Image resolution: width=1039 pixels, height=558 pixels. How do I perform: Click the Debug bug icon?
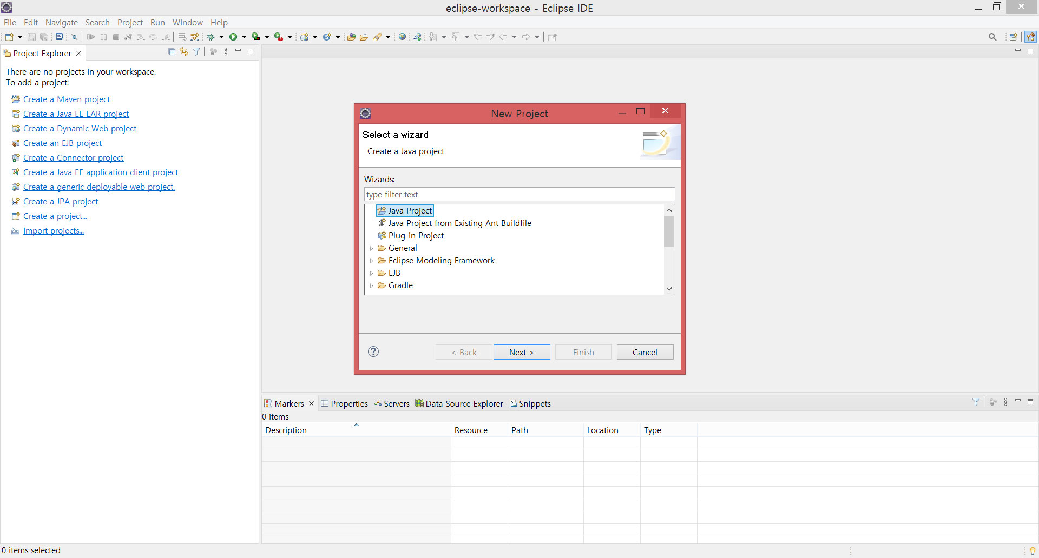[211, 37]
